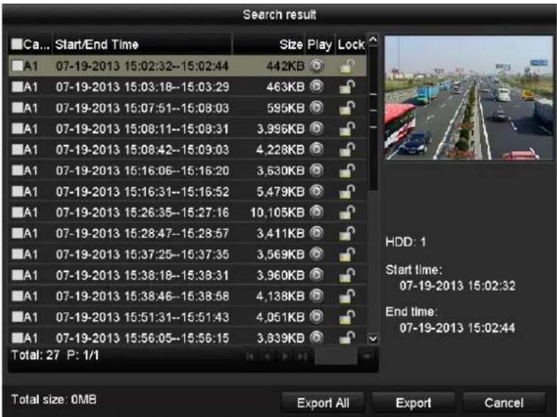Lock the 15:26:35--15:27:16 file
This screenshot has height=417, width=557.
(347, 212)
